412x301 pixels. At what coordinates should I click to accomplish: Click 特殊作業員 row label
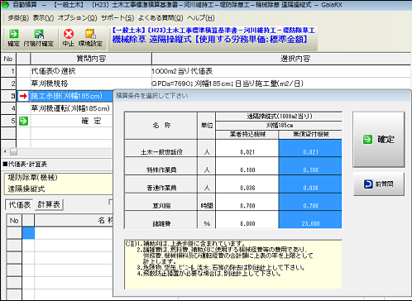click(161, 170)
